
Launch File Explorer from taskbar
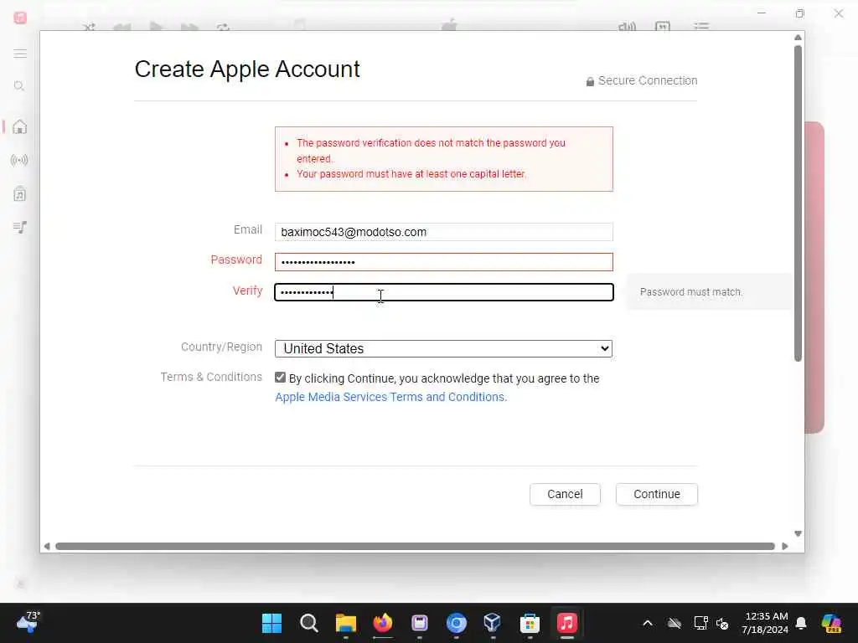pos(346,623)
